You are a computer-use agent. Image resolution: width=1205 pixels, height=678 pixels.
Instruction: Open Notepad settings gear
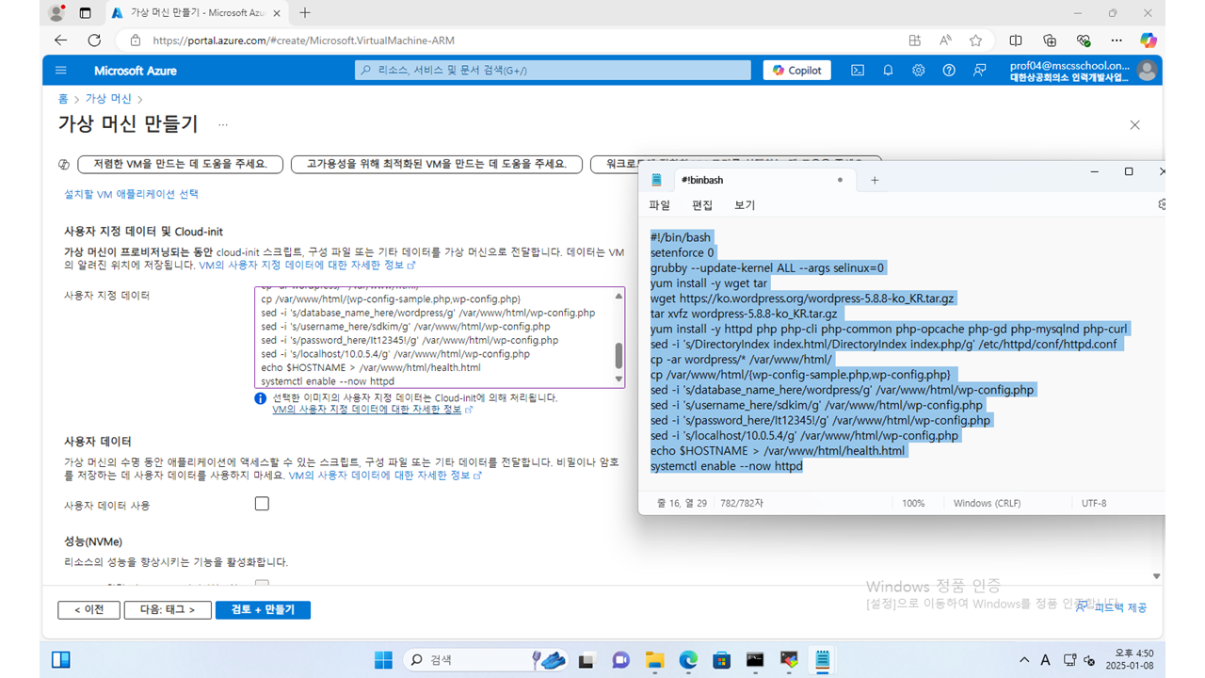tap(1162, 204)
